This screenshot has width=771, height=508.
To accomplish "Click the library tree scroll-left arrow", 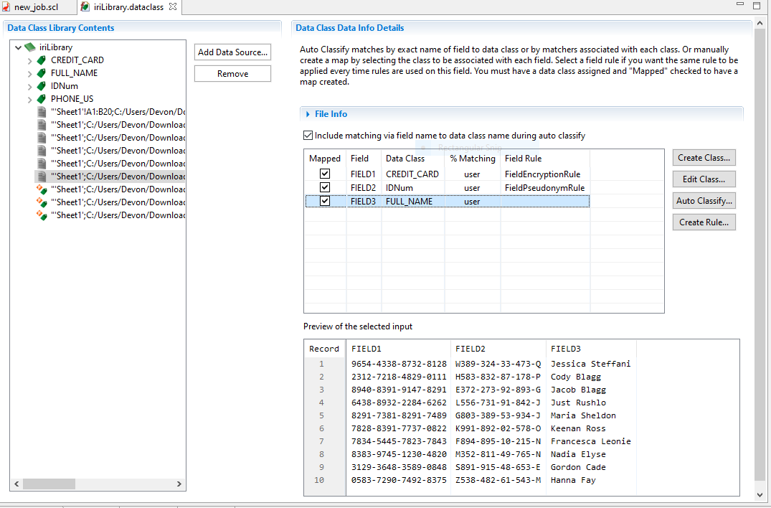I will (x=16, y=484).
